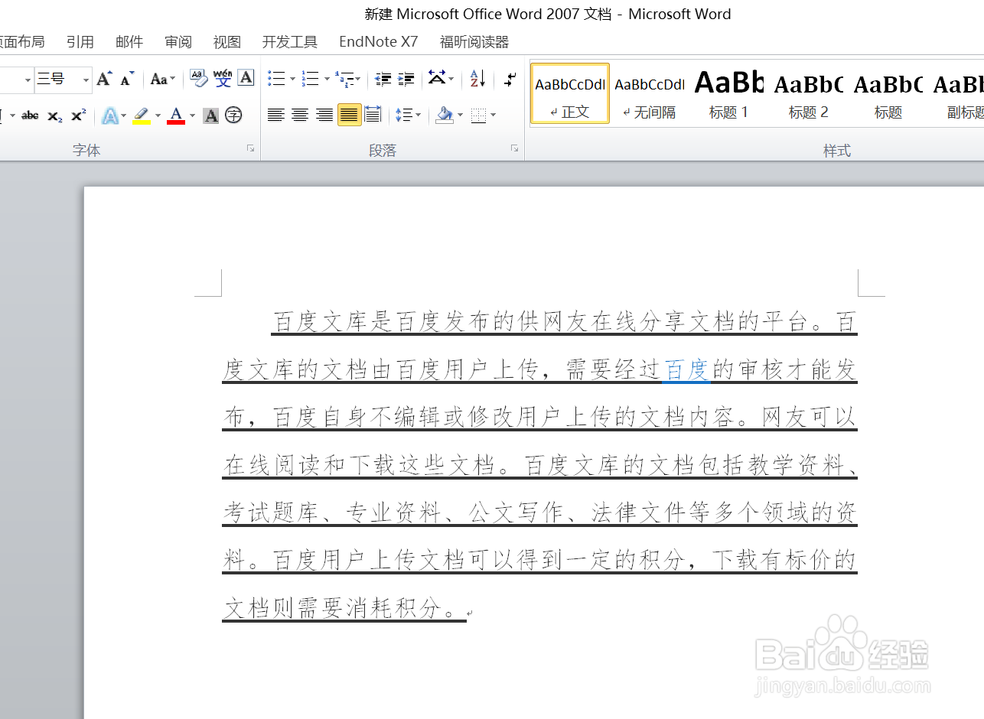
Task: Apply numbered list formatting
Action: click(x=310, y=78)
